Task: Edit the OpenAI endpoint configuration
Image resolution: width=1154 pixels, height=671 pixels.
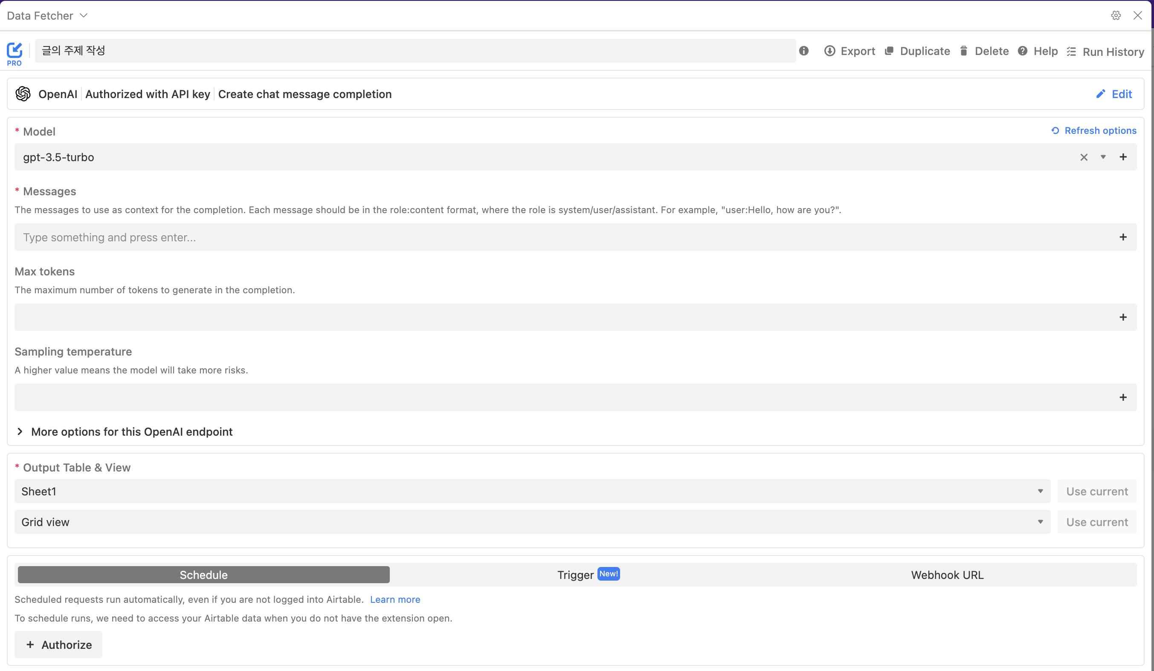Action: tap(1114, 94)
